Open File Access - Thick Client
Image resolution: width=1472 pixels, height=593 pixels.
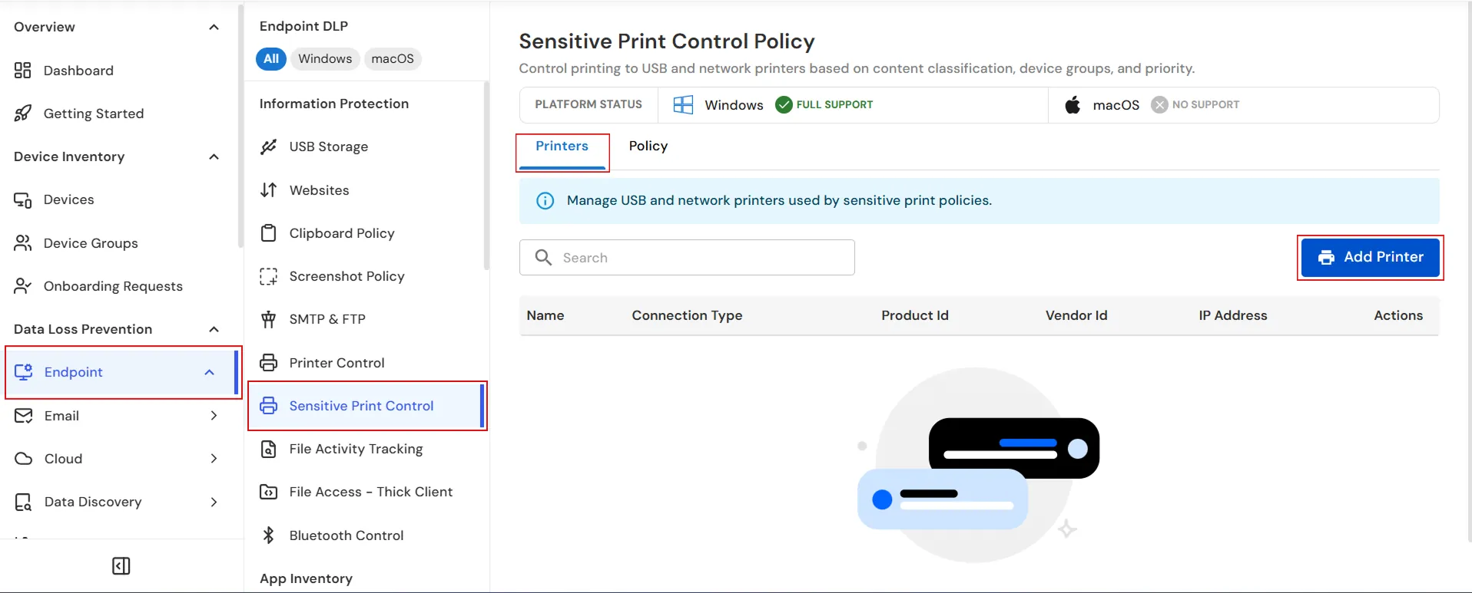[371, 492]
